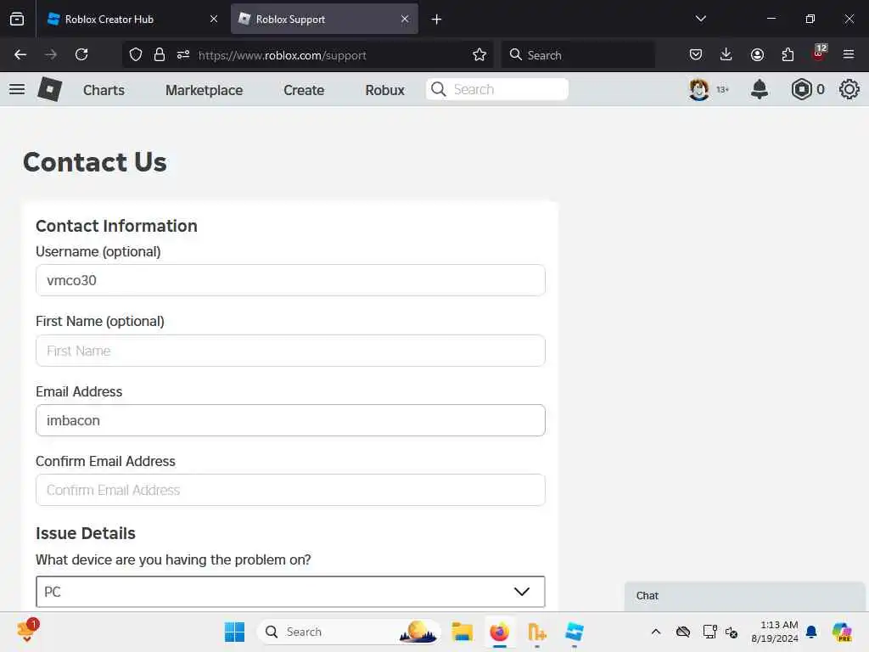
Task: Open the tracking protection shield icon
Action: coord(136,54)
